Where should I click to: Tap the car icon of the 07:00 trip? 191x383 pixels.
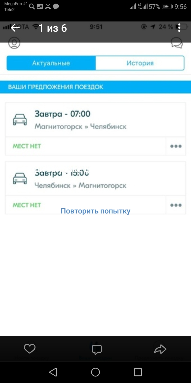(20, 120)
